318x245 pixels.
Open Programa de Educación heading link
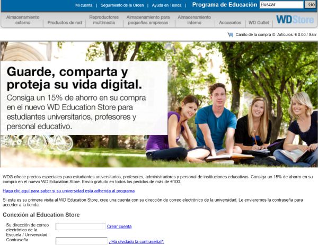tap(225, 5)
